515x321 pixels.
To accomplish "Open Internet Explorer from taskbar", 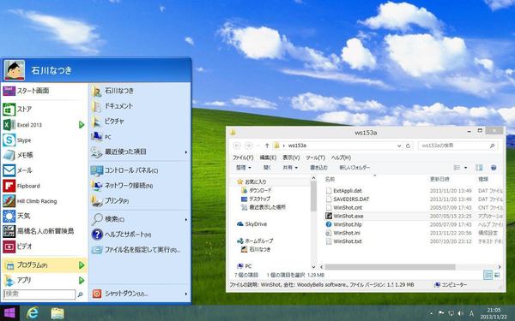I will click(33, 313).
